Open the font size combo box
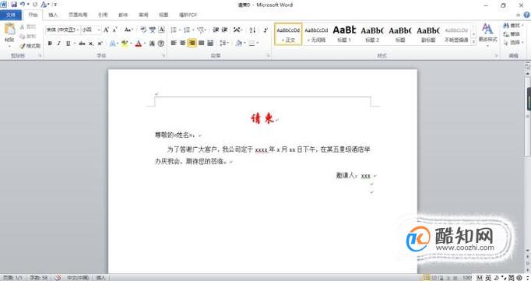Image resolution: width=531 pixels, height=281 pixels. [x=91, y=30]
